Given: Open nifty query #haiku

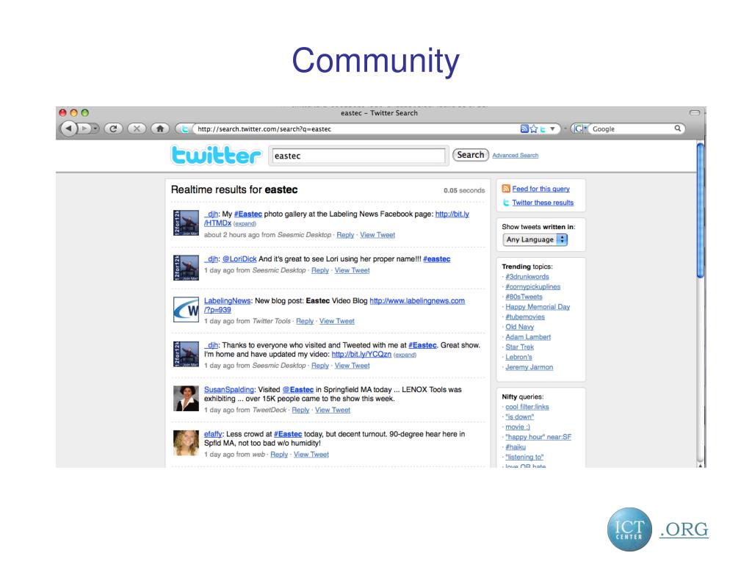Looking at the screenshot, I should tap(516, 447).
